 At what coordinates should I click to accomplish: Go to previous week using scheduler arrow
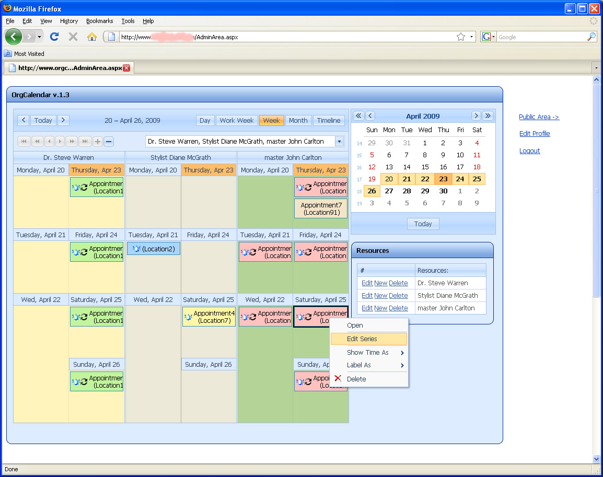point(23,120)
